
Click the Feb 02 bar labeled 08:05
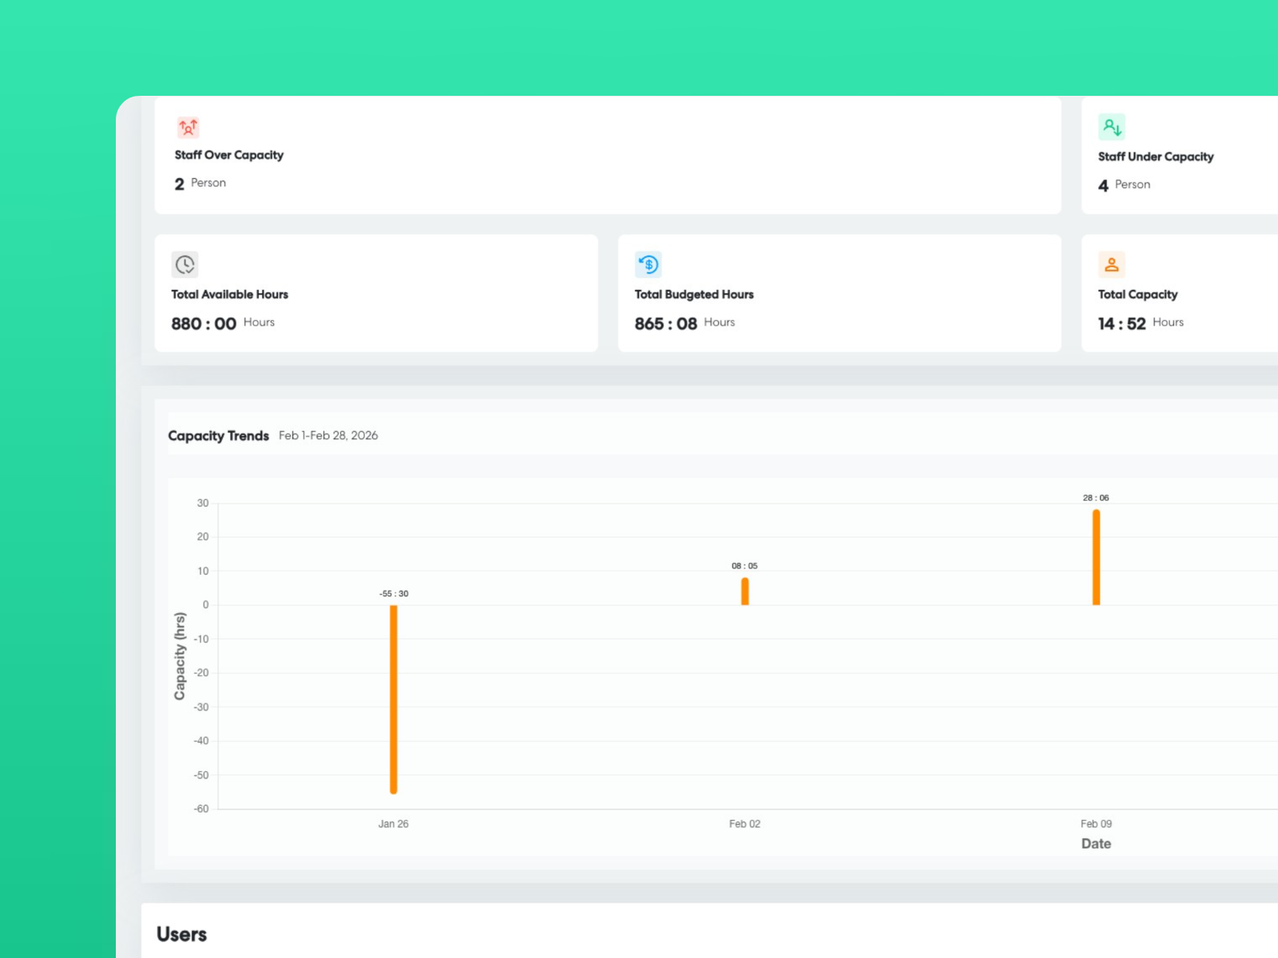coord(744,589)
